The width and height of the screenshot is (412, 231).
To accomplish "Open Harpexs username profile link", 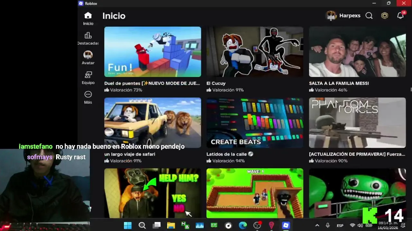I will pyautogui.click(x=350, y=16).
